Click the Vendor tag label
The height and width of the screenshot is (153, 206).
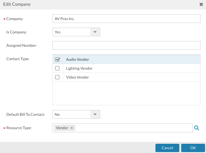[62, 128]
